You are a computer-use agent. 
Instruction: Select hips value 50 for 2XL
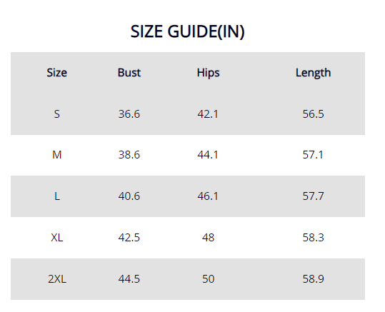(x=209, y=279)
